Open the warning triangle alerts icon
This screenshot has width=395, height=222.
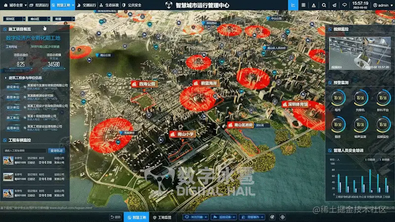(314, 5)
